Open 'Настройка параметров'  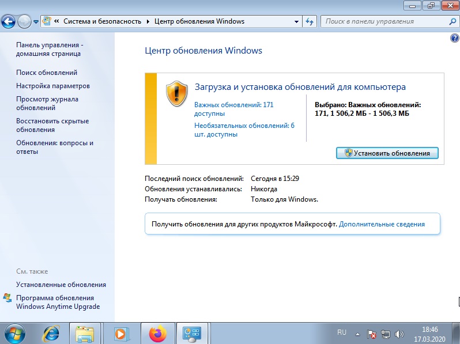click(x=53, y=86)
